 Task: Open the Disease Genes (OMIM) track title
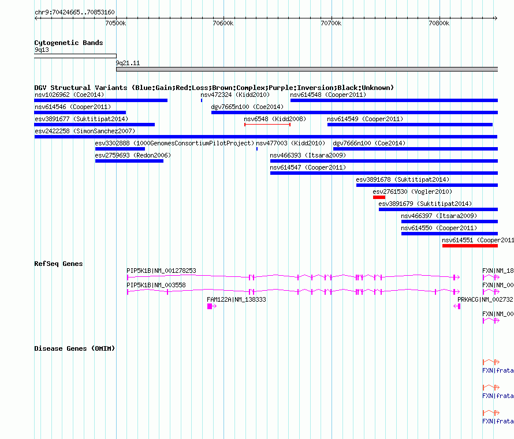tap(75, 348)
